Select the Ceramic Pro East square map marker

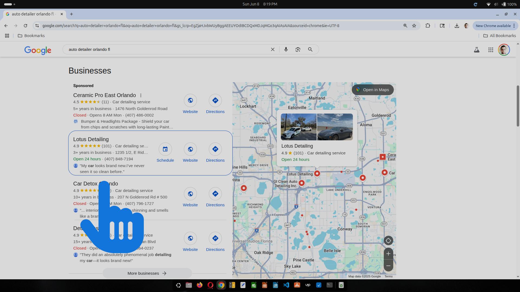point(382,157)
